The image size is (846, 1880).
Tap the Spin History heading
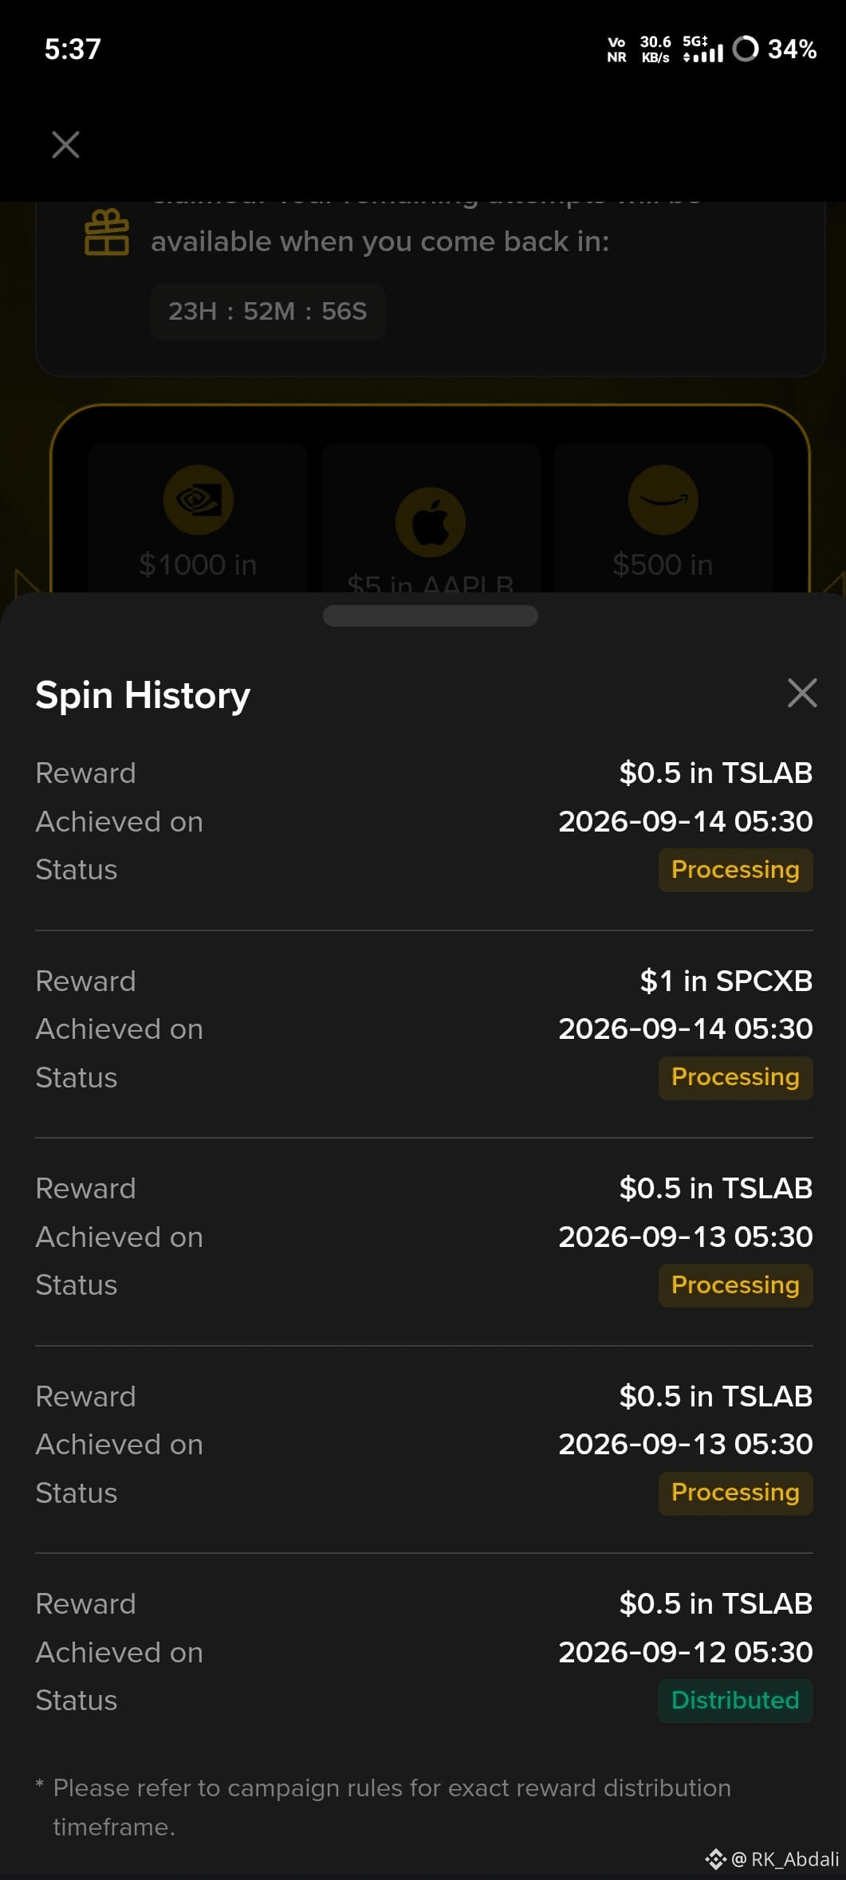click(143, 694)
